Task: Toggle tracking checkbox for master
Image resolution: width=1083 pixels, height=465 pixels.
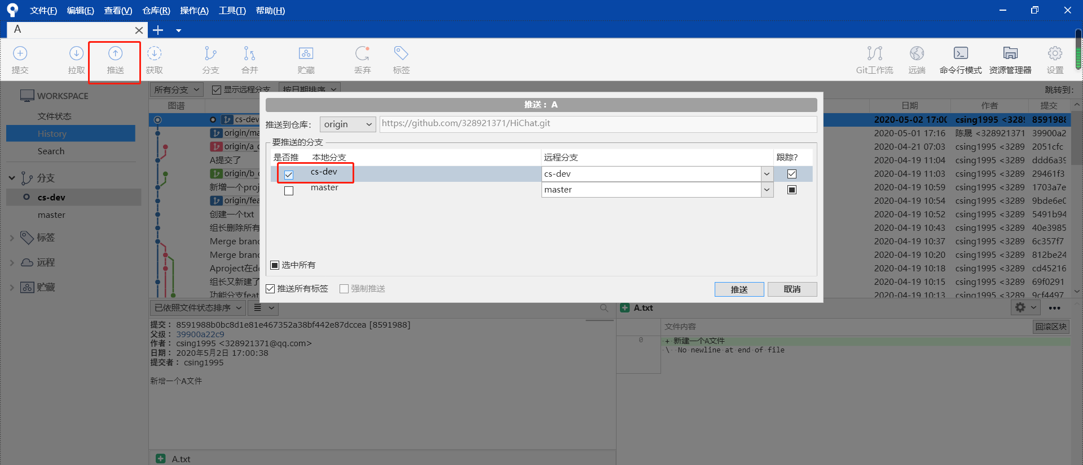Action: 792,190
